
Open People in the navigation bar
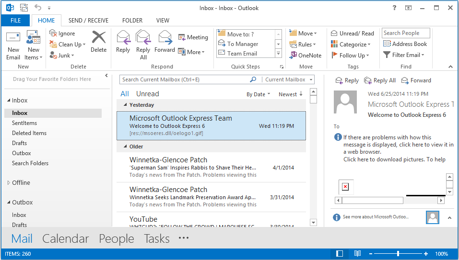(x=117, y=238)
